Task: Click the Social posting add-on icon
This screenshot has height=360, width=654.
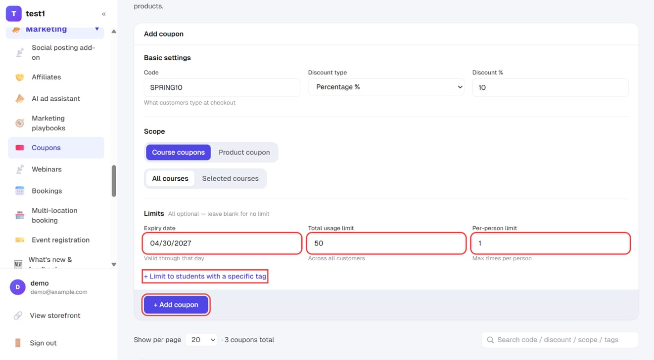Action: (20, 52)
